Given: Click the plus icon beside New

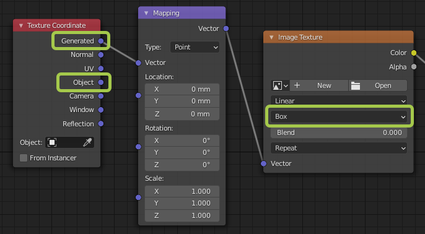Looking at the screenshot, I should [297, 85].
